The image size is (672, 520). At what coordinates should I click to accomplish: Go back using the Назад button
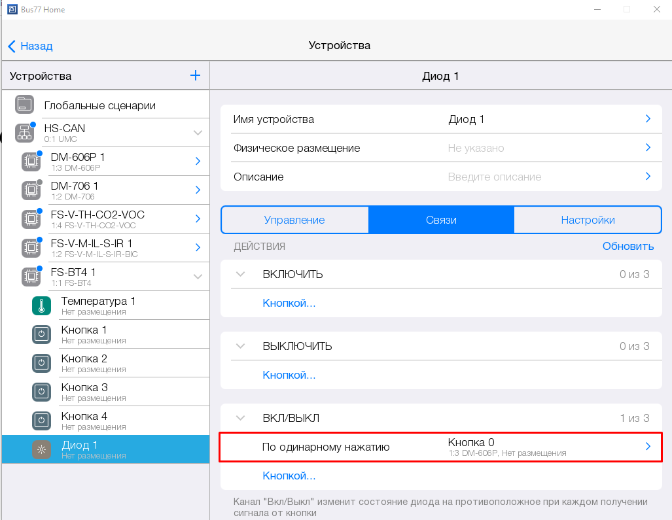pos(31,46)
